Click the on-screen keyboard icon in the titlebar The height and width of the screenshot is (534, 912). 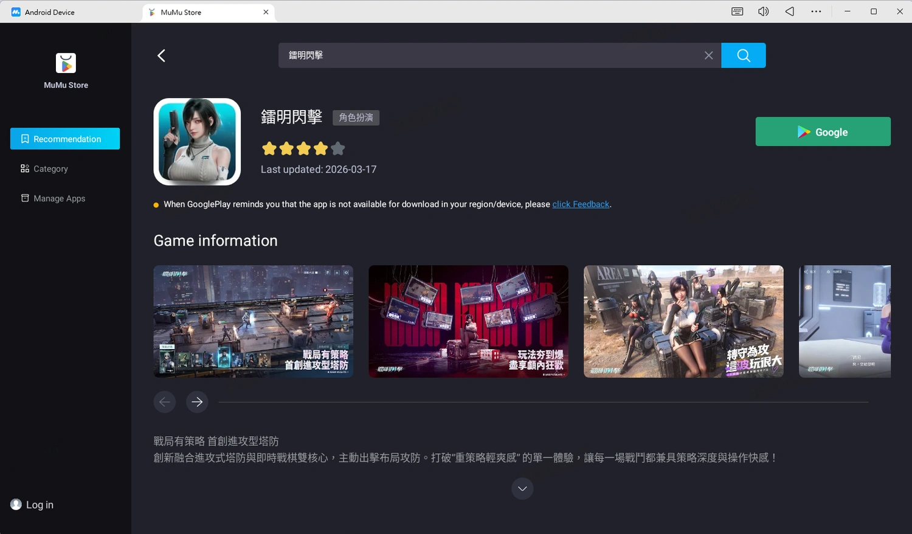pyautogui.click(x=736, y=12)
